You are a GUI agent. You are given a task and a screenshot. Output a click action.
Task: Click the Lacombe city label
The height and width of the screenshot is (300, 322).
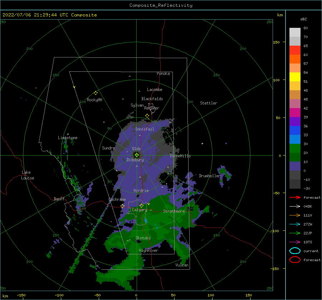(155, 90)
